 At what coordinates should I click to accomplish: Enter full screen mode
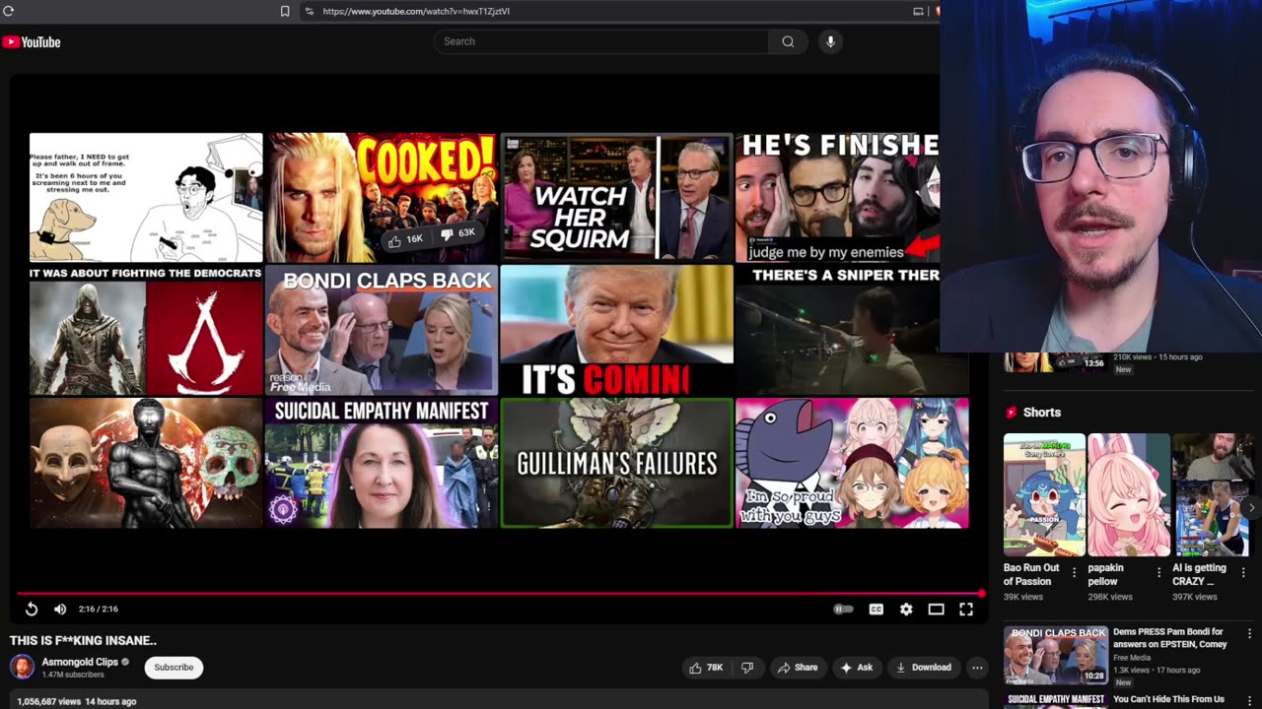966,610
